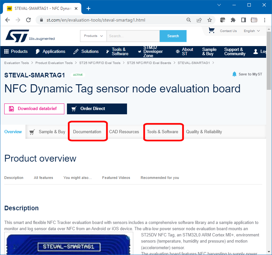Open the English language dropdown
The image size is (272, 255).
(252, 31)
